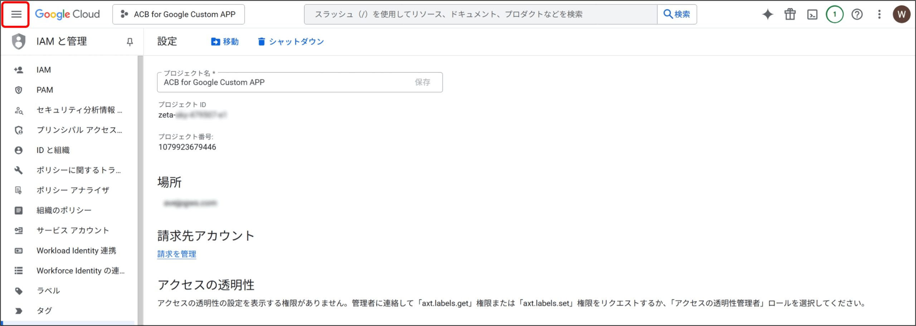Open the ACB for Google Custom APP project selector
916x326 pixels.
coord(179,14)
